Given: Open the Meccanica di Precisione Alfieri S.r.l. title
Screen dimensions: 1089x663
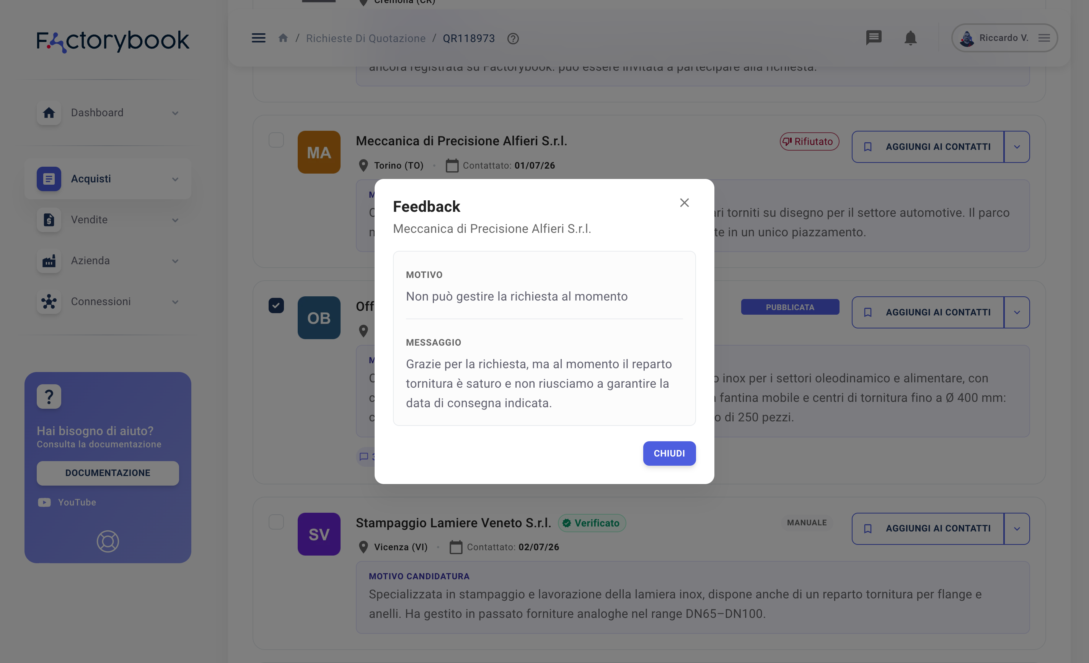Looking at the screenshot, I should pos(461,141).
